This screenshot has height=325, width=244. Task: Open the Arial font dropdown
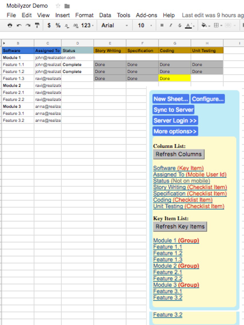[x=114, y=25]
